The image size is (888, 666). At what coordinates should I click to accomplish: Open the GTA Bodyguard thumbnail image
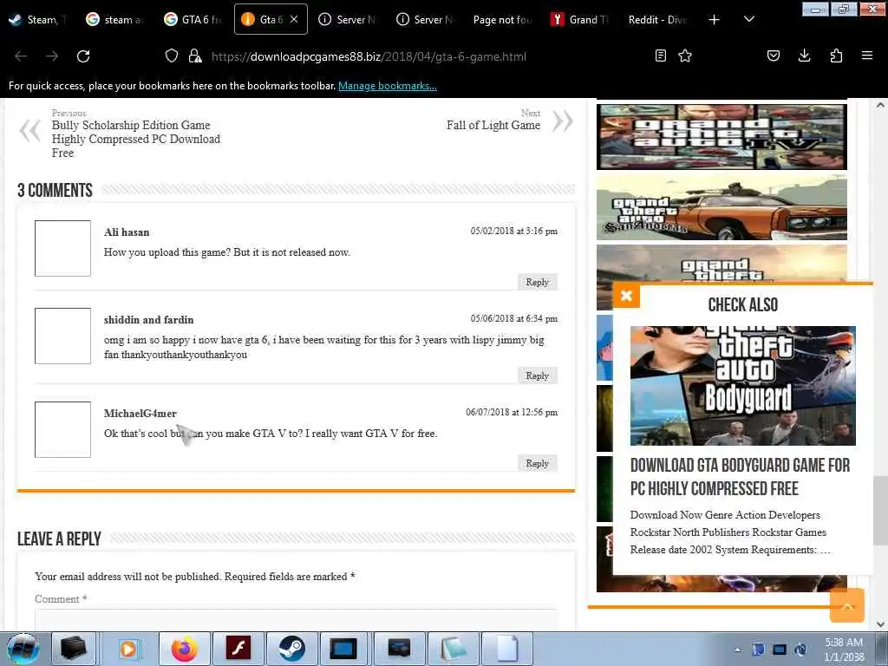[x=742, y=386]
